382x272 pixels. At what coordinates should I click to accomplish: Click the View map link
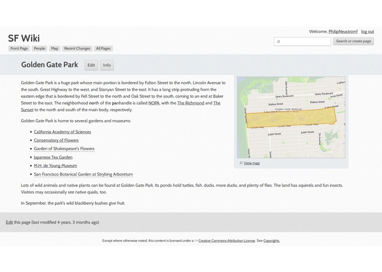click(252, 163)
